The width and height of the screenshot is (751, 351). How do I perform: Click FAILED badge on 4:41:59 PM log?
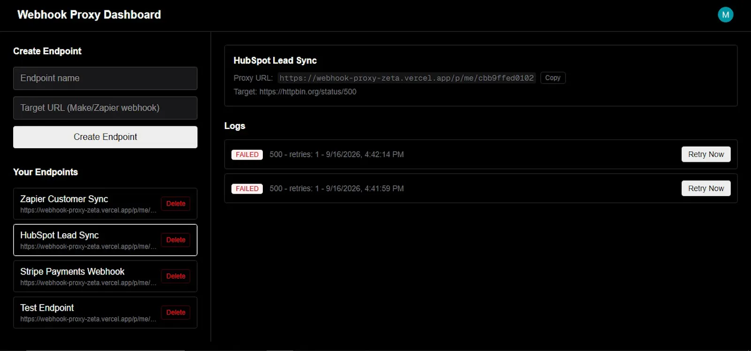(247, 189)
